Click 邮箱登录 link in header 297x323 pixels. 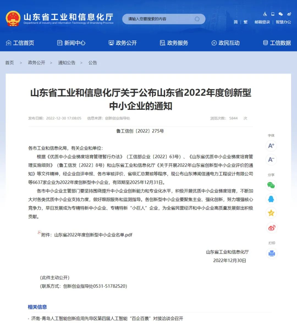pyautogui.click(x=262, y=22)
